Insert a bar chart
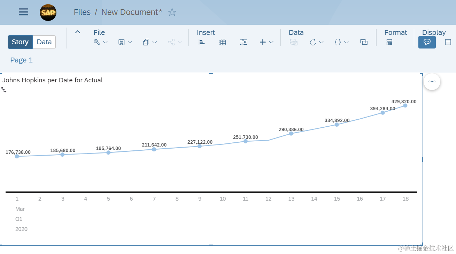 (202, 42)
